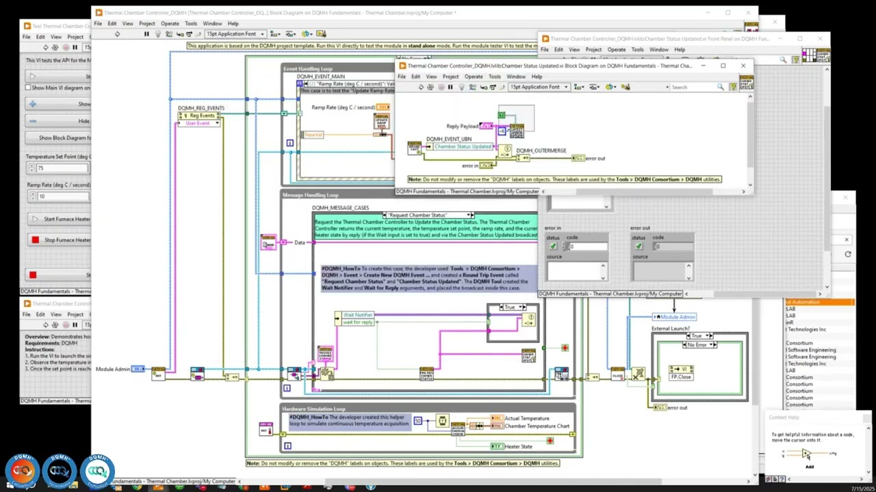876x492 pixels.
Task: Open Operate menu in Chamber Status Updated diagram window
Action: pos(474,77)
